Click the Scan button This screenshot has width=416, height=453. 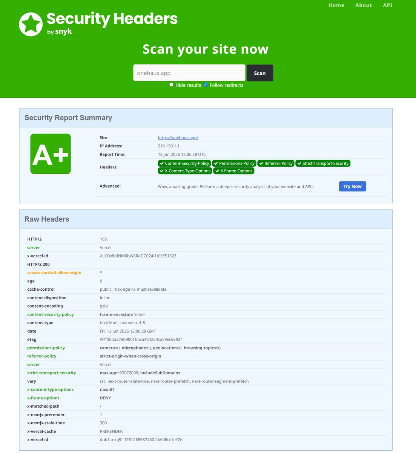260,73
